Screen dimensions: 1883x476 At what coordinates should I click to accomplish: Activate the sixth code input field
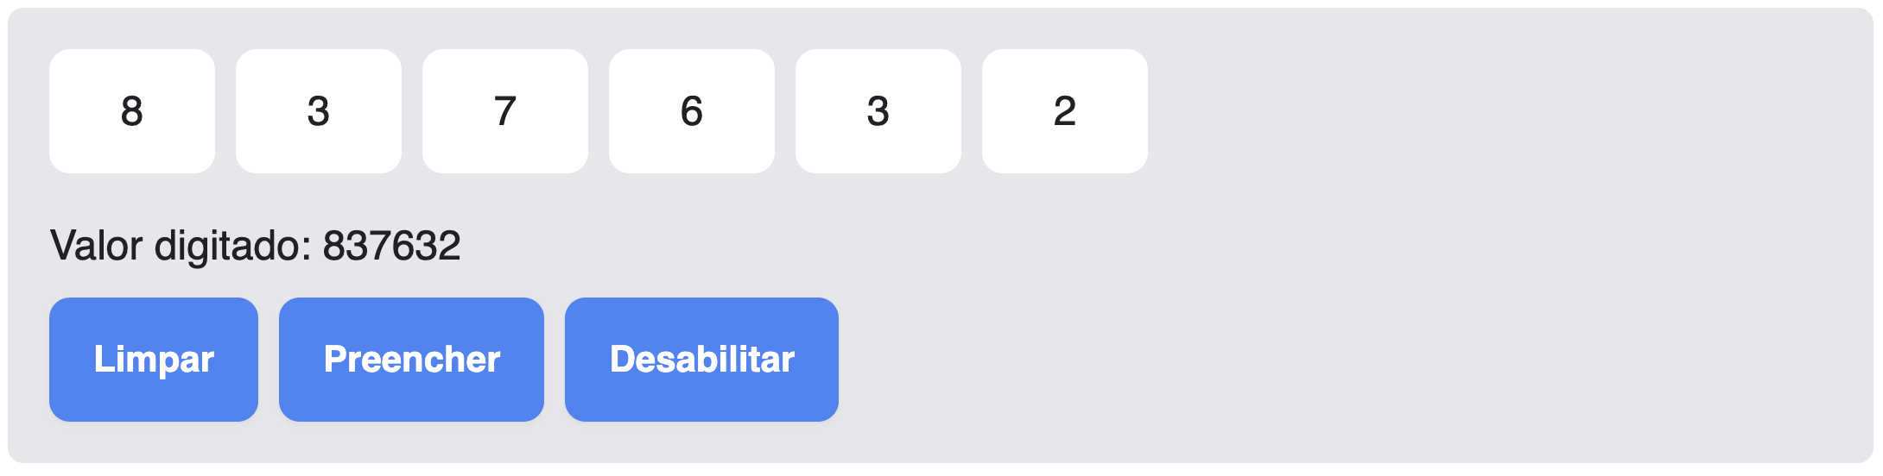1065,111
